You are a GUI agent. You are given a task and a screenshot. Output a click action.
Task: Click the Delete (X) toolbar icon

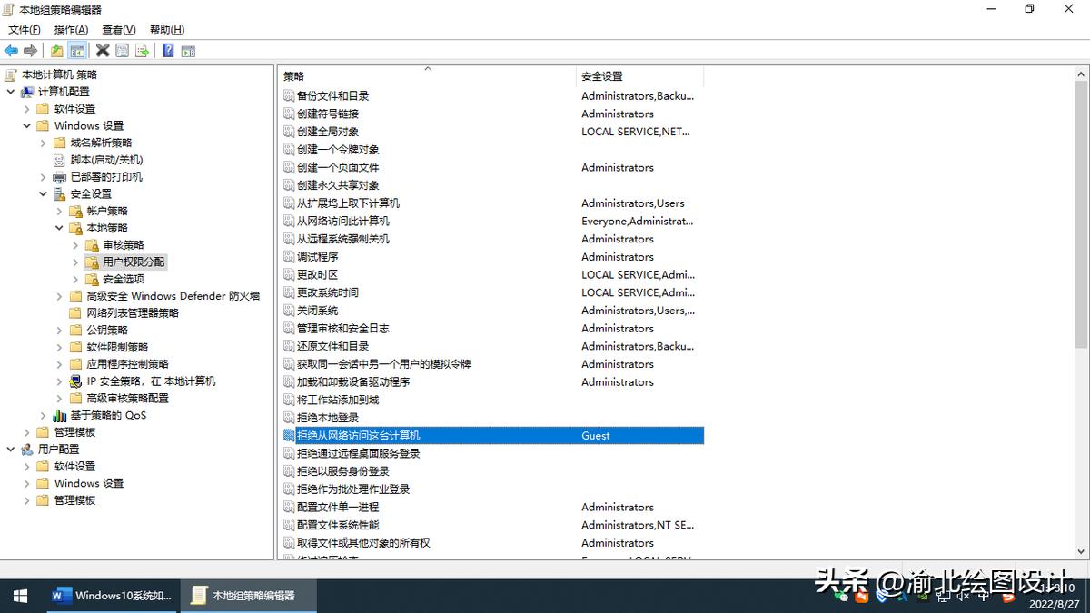point(102,50)
